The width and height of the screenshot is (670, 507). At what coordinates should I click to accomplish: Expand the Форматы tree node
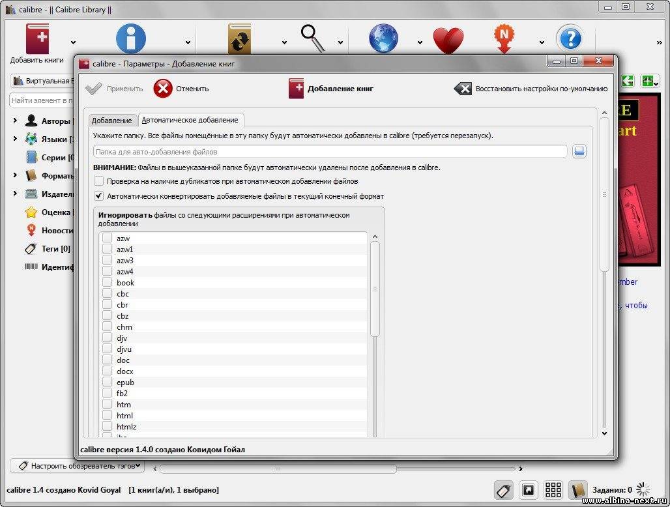(15, 175)
